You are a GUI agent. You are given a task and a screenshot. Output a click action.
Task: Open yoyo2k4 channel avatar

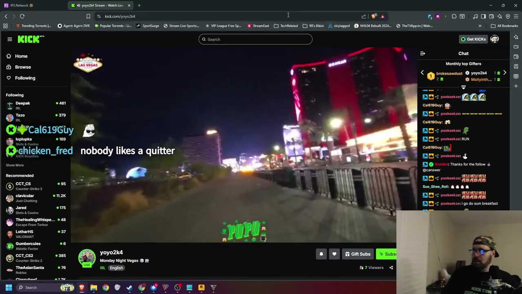click(x=87, y=258)
